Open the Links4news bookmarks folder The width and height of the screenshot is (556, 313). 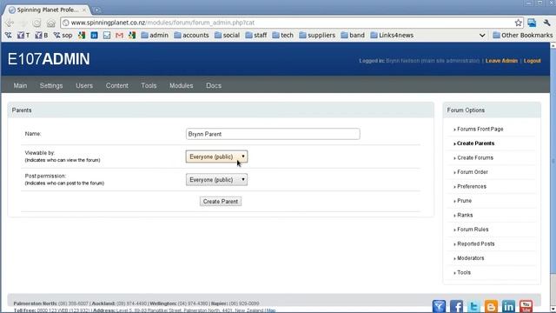tap(392, 35)
